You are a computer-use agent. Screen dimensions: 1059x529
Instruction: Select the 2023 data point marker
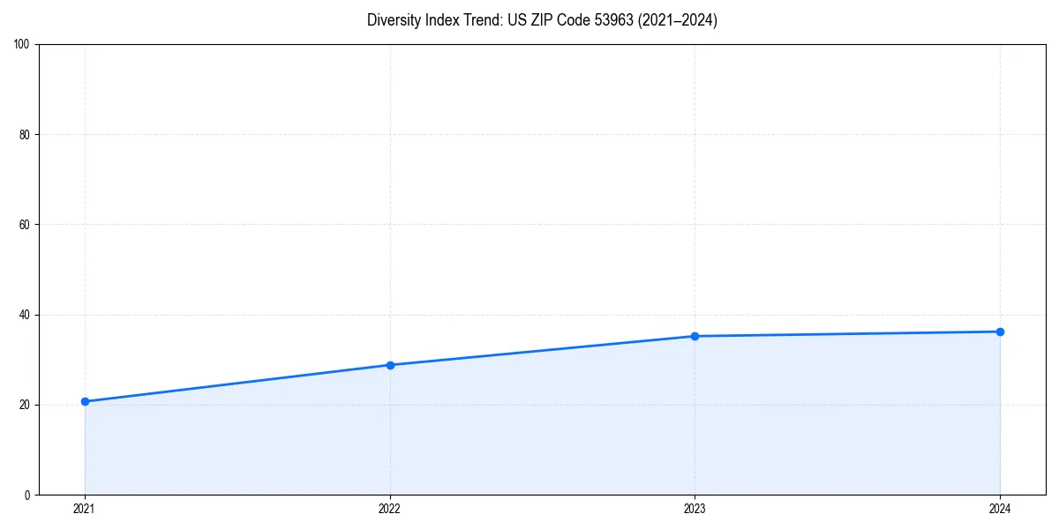click(695, 336)
